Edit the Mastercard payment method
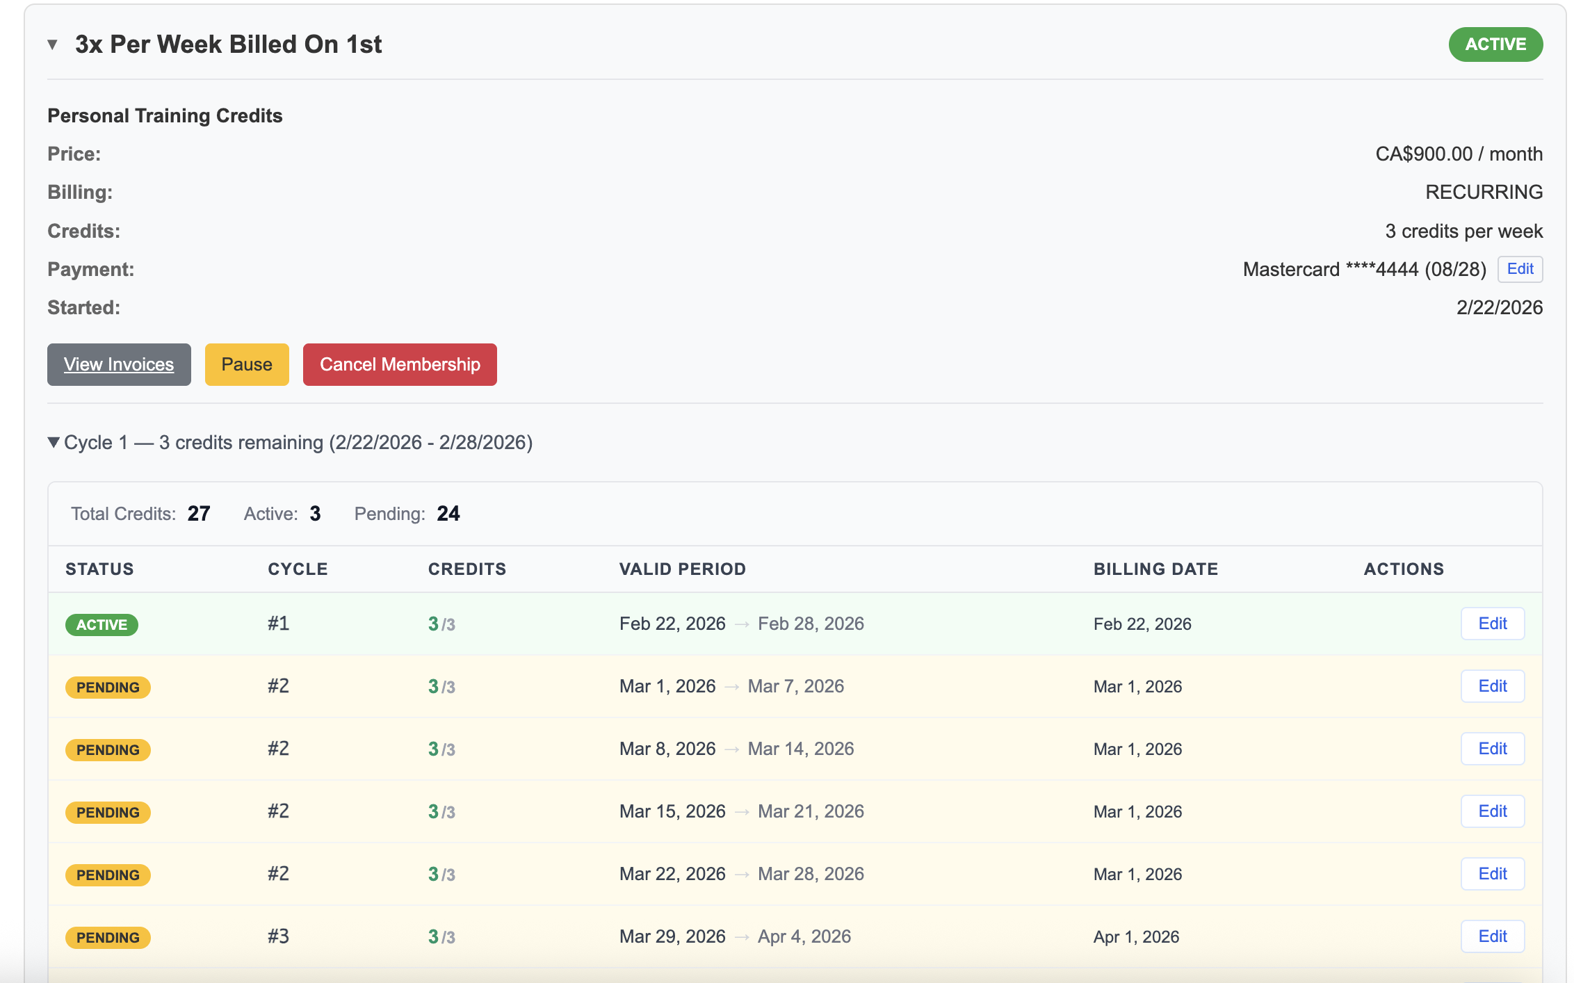The image size is (1574, 983). pyautogui.click(x=1520, y=269)
